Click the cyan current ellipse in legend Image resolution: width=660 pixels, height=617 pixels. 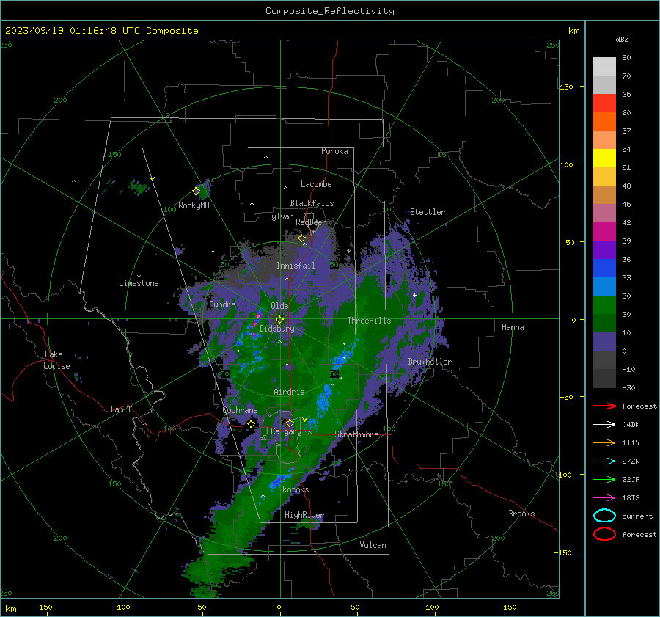[x=604, y=516]
